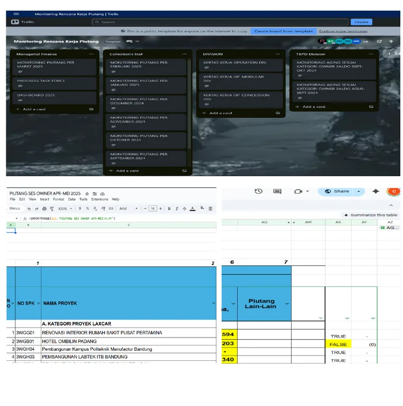
Task: Open the 123 number format menu
Action: [x=111, y=209]
